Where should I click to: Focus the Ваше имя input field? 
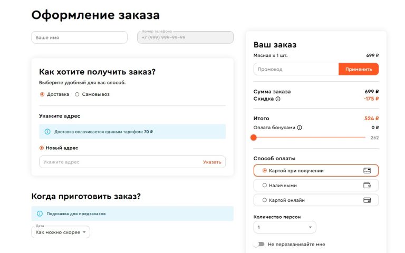[x=79, y=37]
